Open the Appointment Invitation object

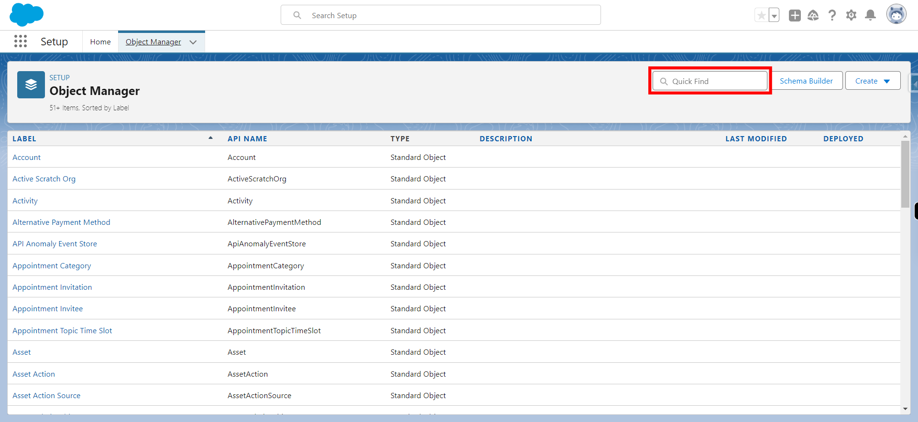pyautogui.click(x=52, y=287)
